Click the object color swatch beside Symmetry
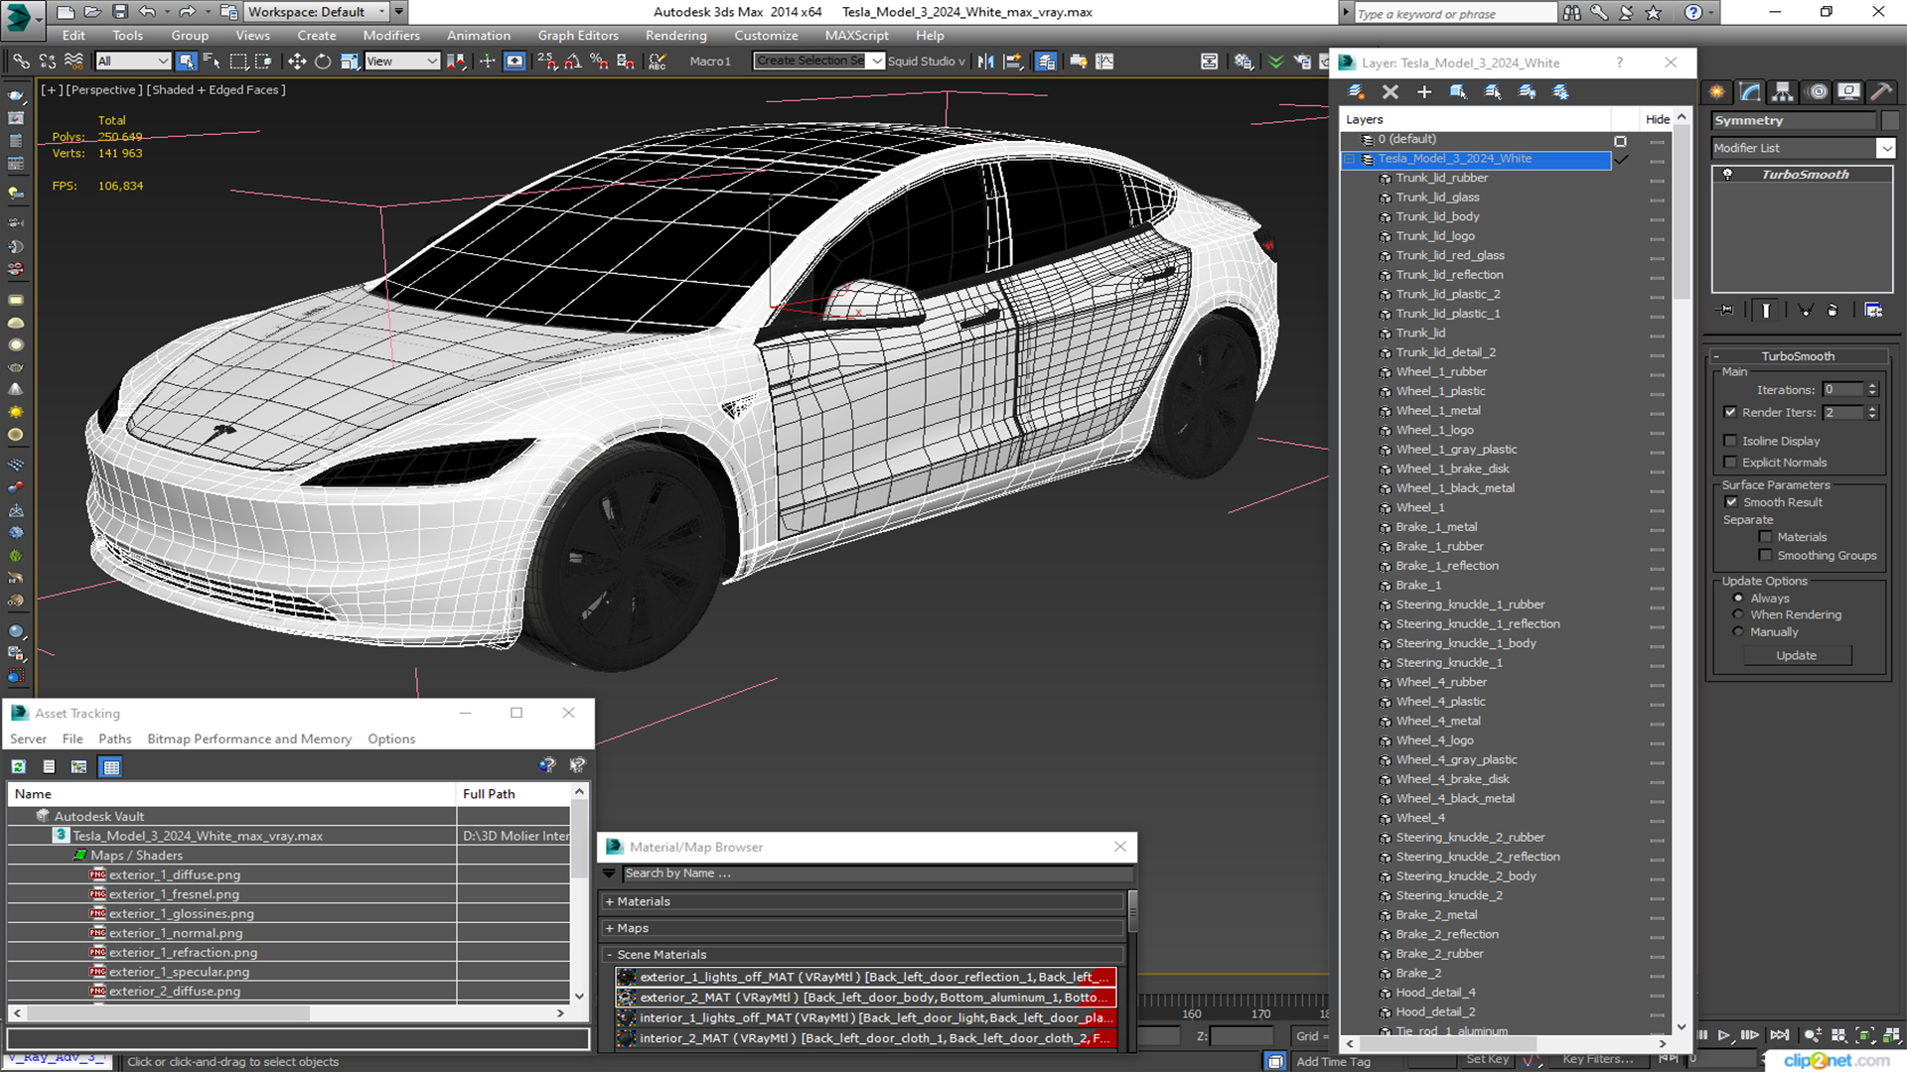 (1889, 121)
